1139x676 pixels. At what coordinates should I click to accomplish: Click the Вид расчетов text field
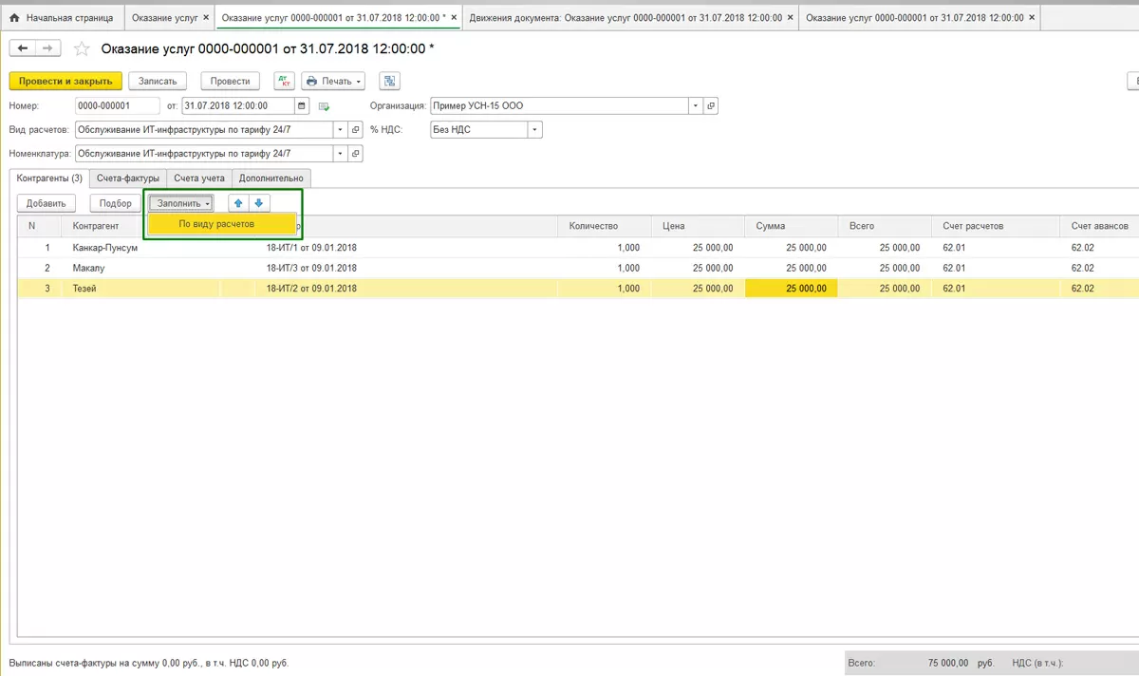(204, 130)
